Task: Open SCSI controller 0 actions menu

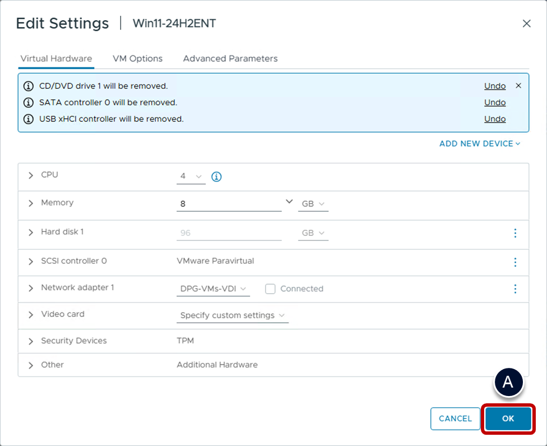Action: (515, 262)
